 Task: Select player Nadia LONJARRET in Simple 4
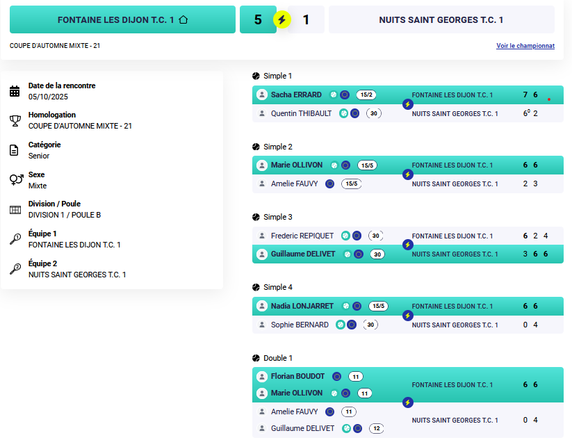point(302,306)
